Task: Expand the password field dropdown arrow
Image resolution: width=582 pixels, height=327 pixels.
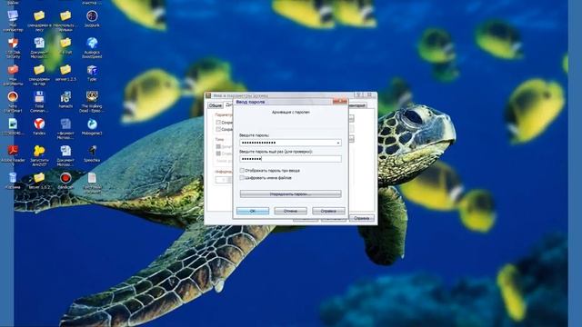Action: pyautogui.click(x=337, y=143)
